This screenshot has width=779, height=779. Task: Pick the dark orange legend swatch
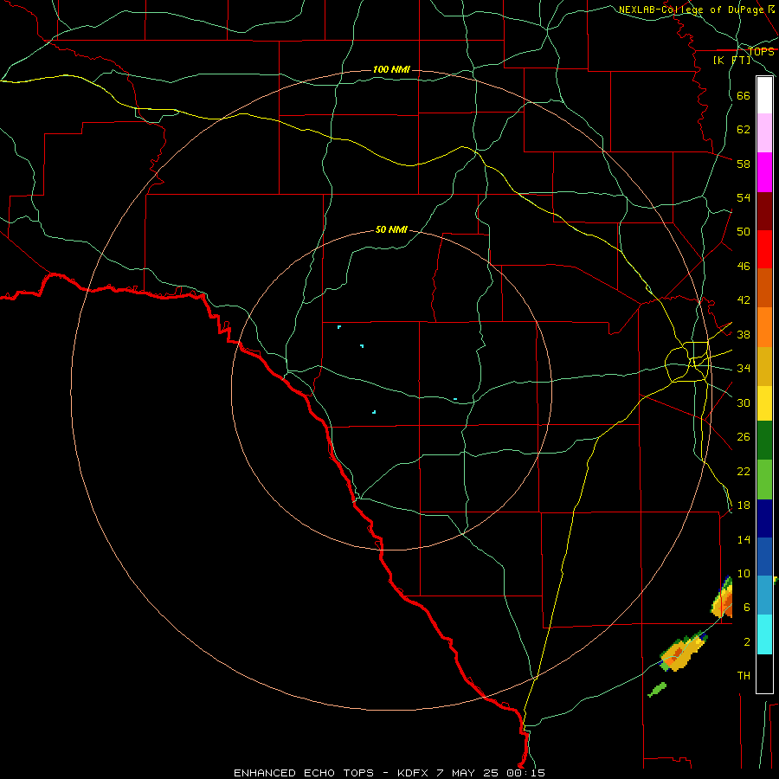764,287
